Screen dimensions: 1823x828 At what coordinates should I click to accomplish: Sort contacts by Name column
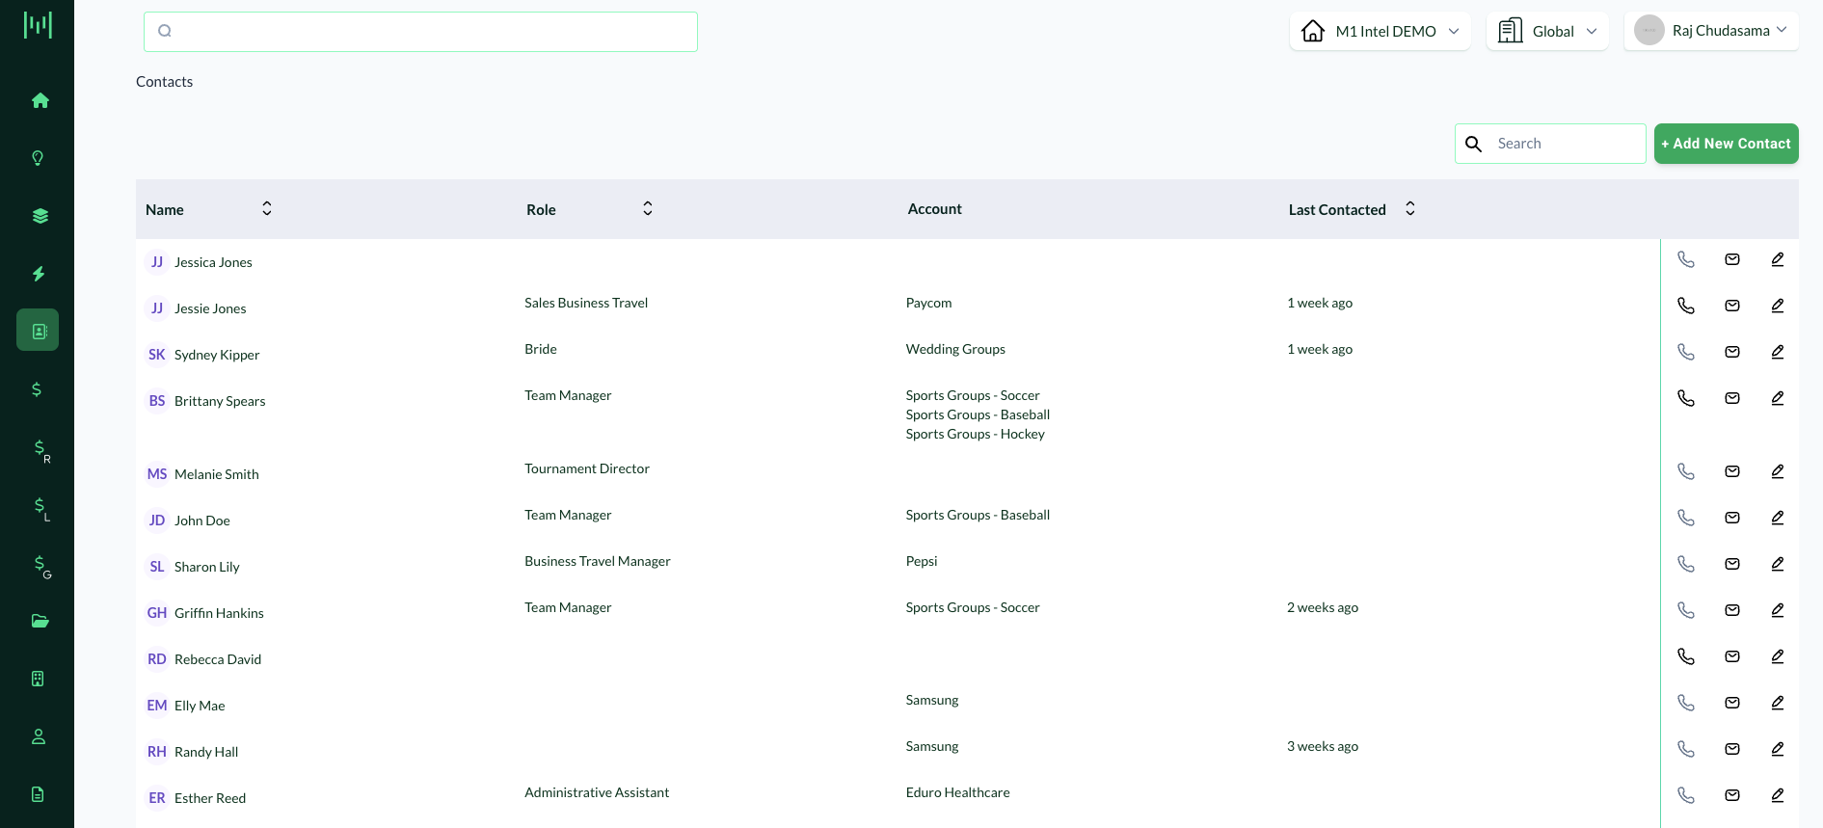(x=267, y=209)
